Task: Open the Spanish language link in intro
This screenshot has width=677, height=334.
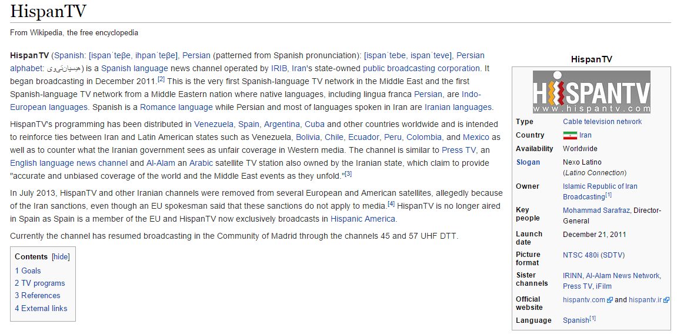Action: tap(135, 69)
